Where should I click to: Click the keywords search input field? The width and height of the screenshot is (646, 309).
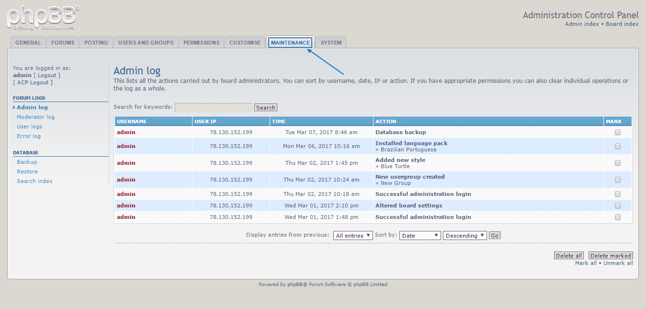tap(213, 107)
